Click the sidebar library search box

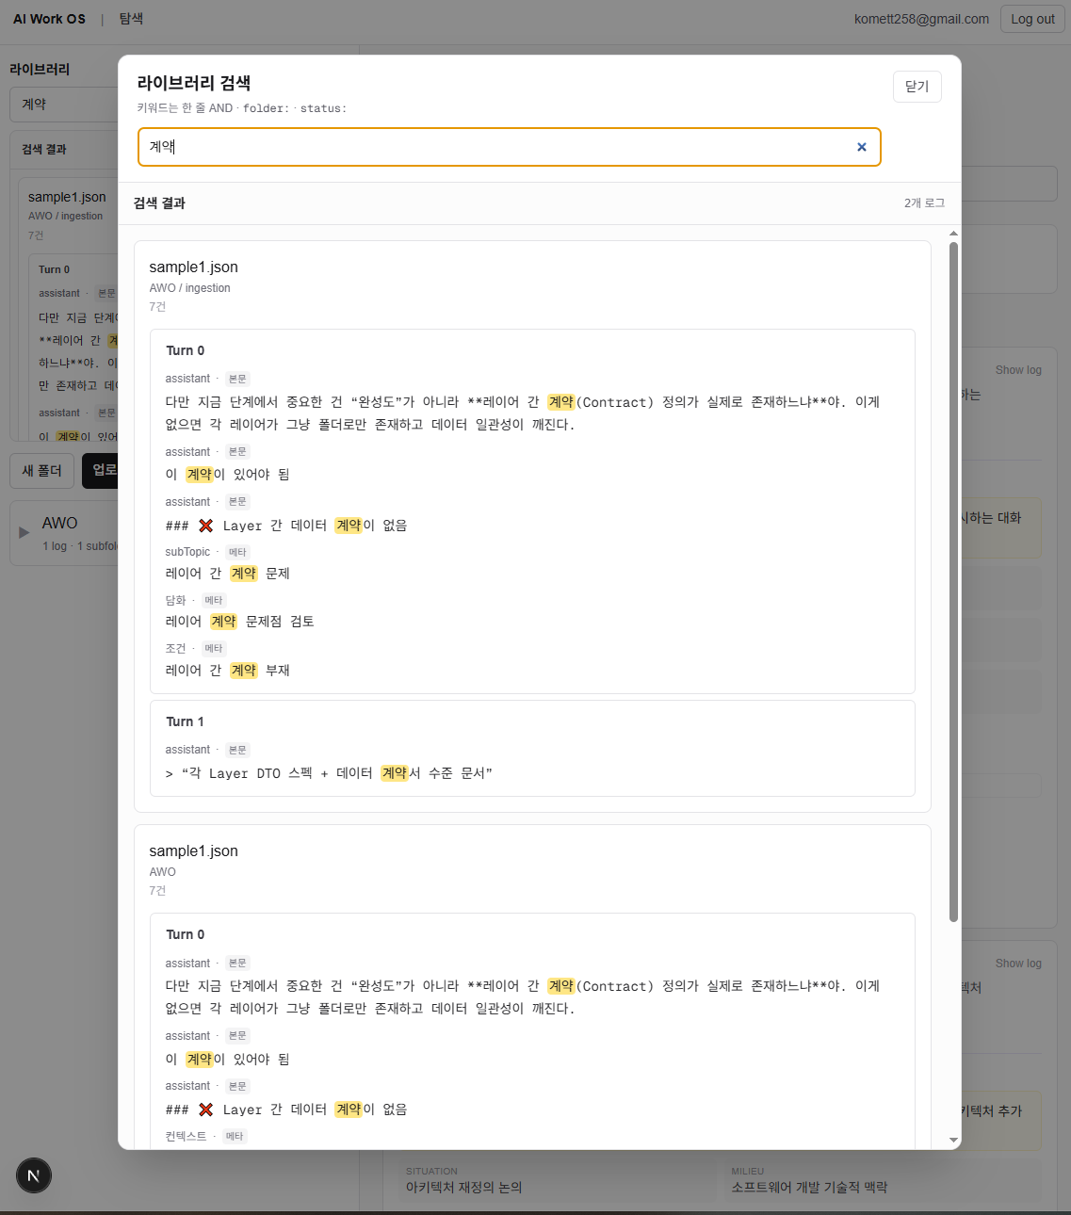click(64, 105)
